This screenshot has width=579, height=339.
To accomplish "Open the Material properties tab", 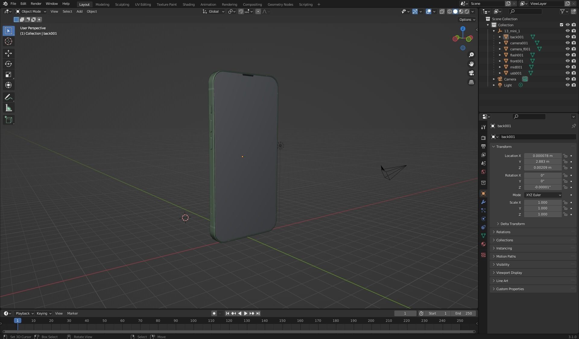I will pos(483,244).
